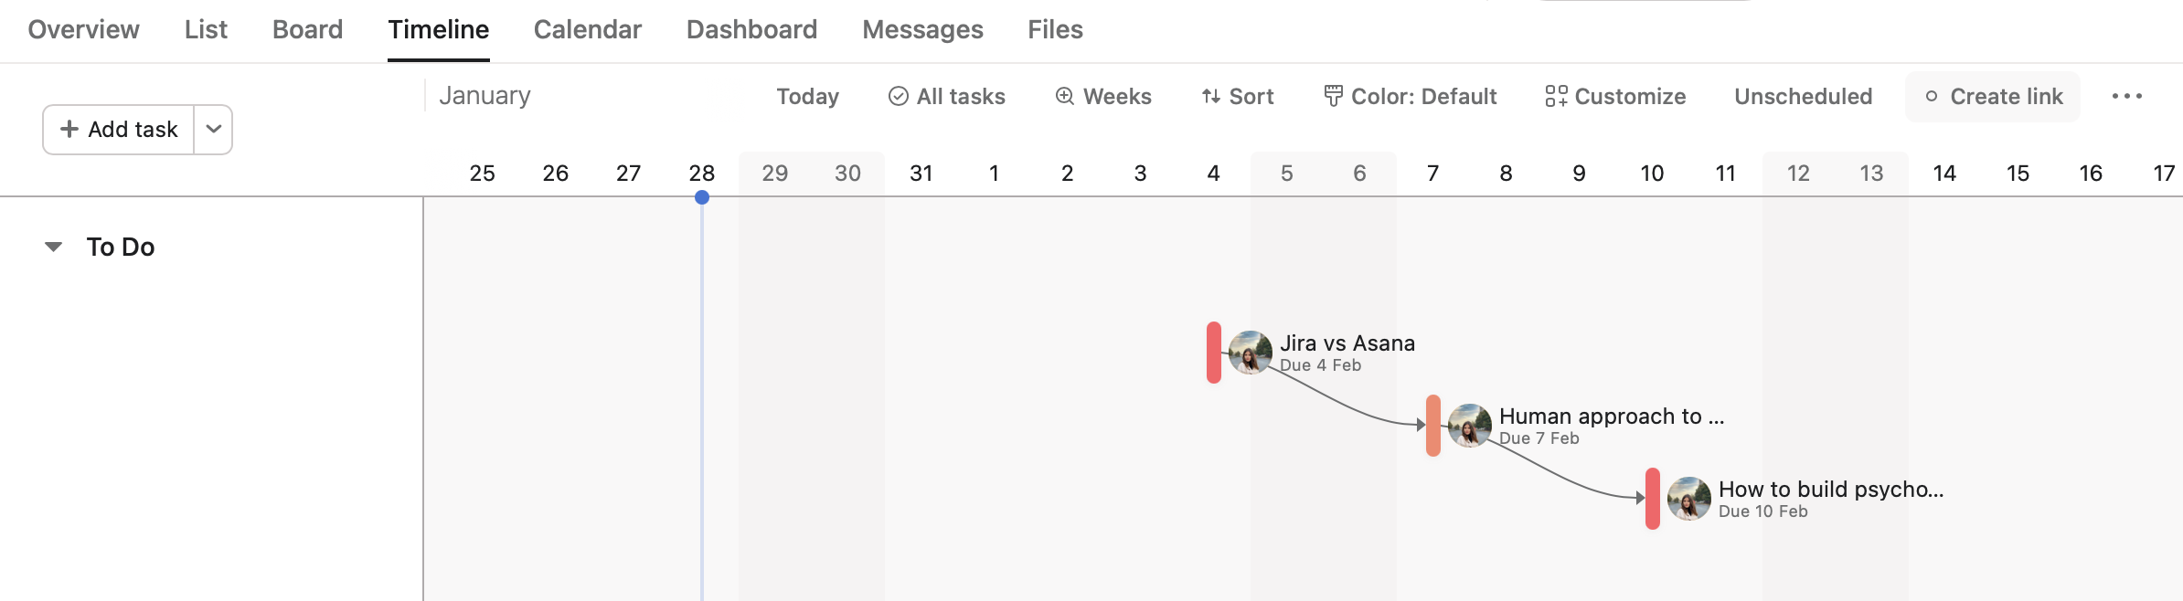Click the blue today marker on day 28
2183x601 pixels.
(x=702, y=197)
